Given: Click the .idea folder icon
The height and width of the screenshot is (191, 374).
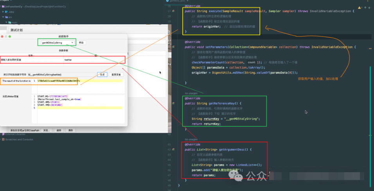Looking at the screenshot, I should click(7, 12).
